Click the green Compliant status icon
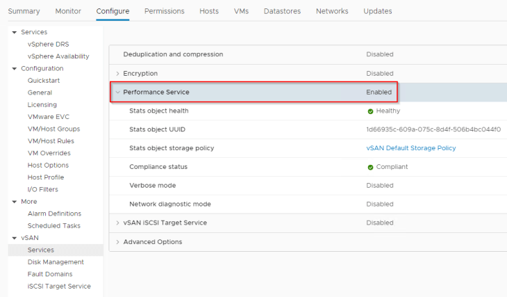 (x=370, y=167)
